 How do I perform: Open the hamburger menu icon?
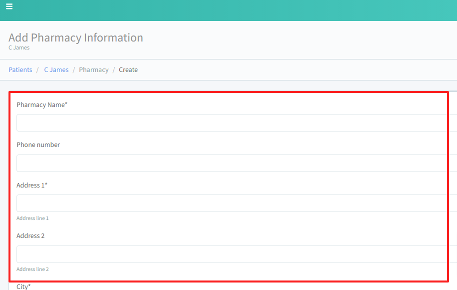pyautogui.click(x=9, y=6)
